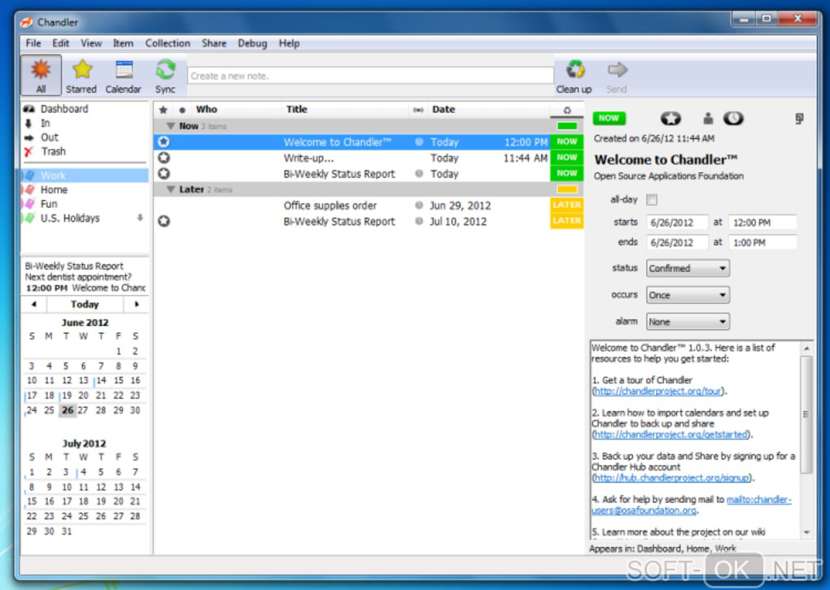This screenshot has height=590, width=830.
Task: Click NOW triage badge on Write-up row
Action: click(x=566, y=158)
